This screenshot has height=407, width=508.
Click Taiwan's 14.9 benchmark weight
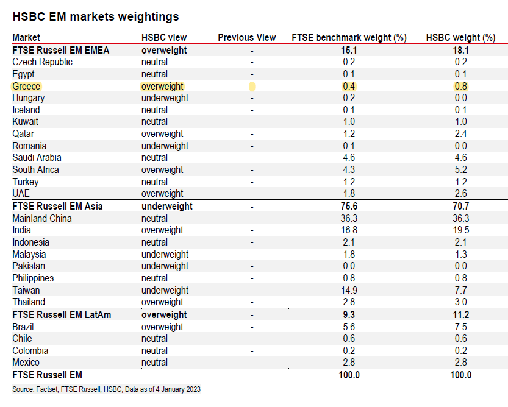tap(349, 291)
